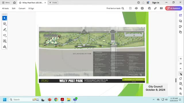
Task: Zoom out with magnifier minus icon
Action: pos(181,94)
